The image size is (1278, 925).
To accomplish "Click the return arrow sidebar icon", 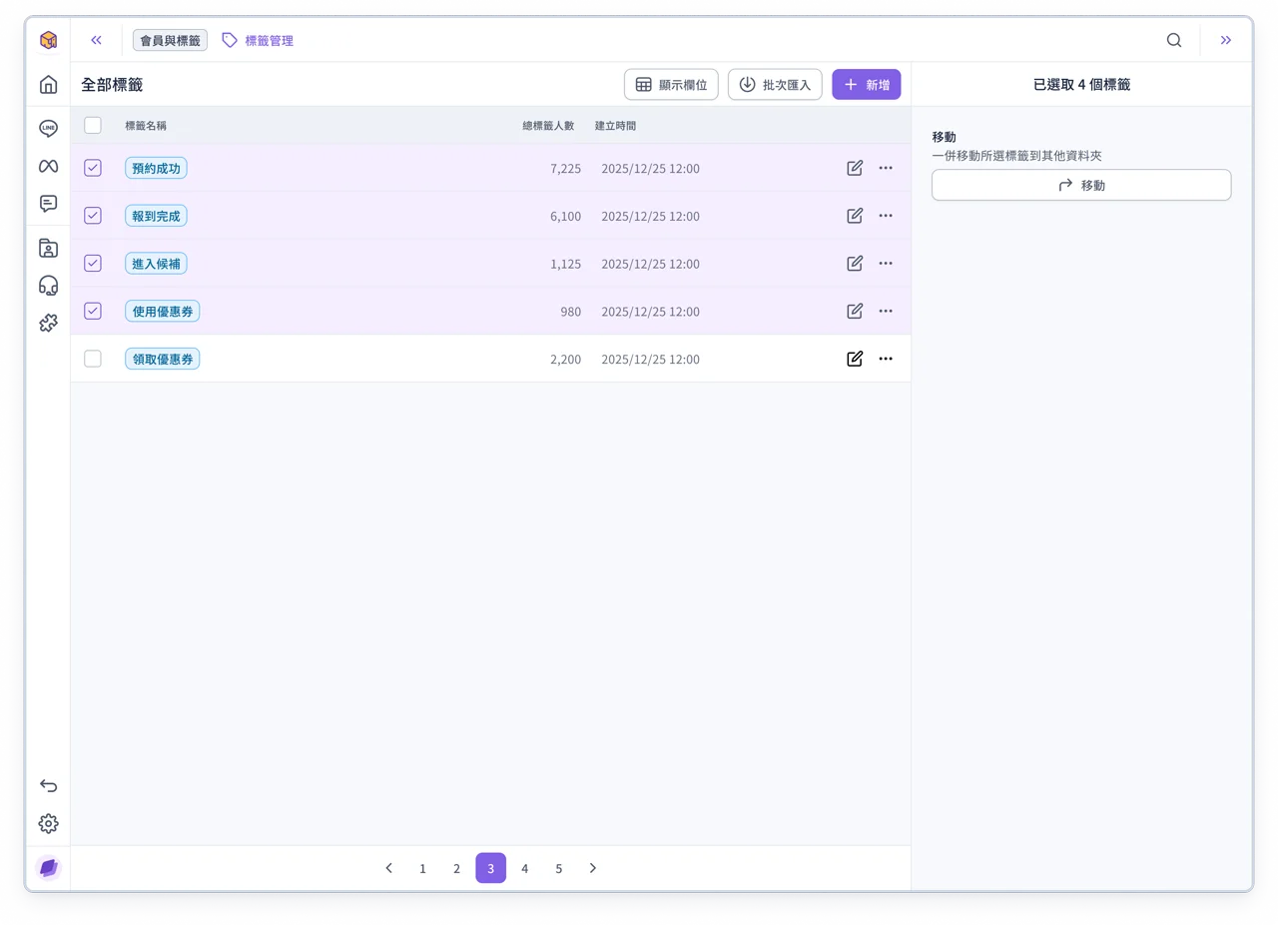I will click(48, 785).
